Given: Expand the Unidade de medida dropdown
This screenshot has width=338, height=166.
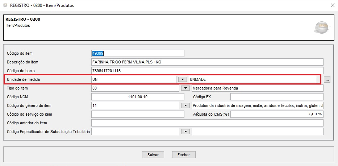Looking at the screenshot, I should (x=183, y=79).
